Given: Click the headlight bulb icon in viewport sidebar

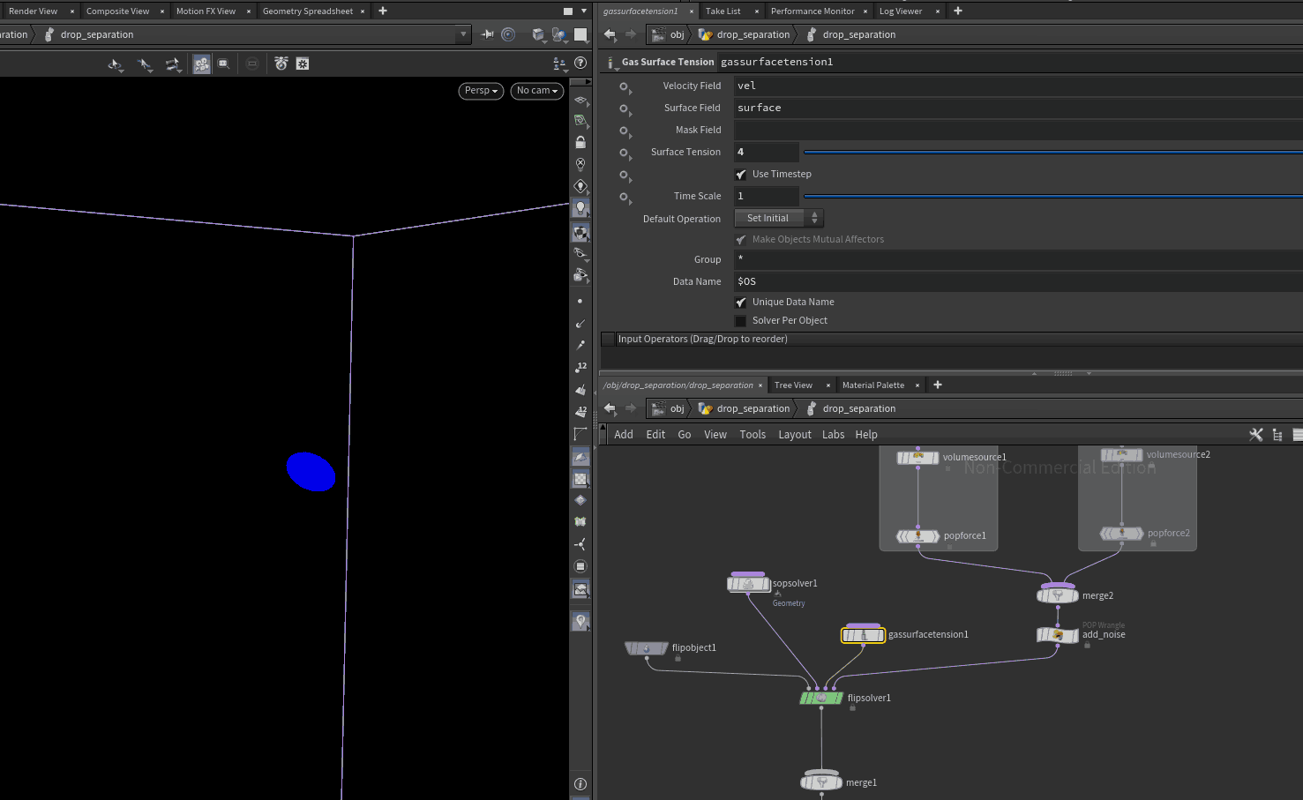Looking at the screenshot, I should 580,208.
